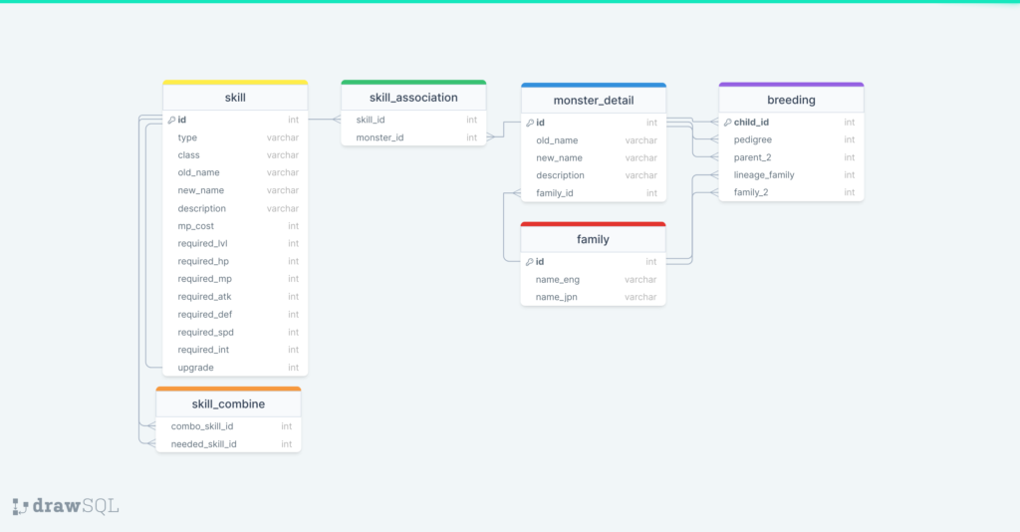Viewport: 1020px width, 532px height.
Task: Click the needed_skill_id row in skill_combine
Action: coord(228,444)
